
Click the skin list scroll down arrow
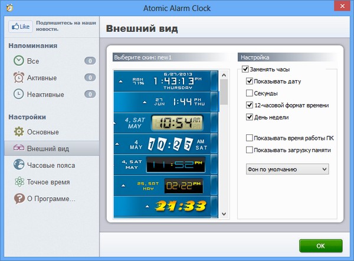[224, 213]
